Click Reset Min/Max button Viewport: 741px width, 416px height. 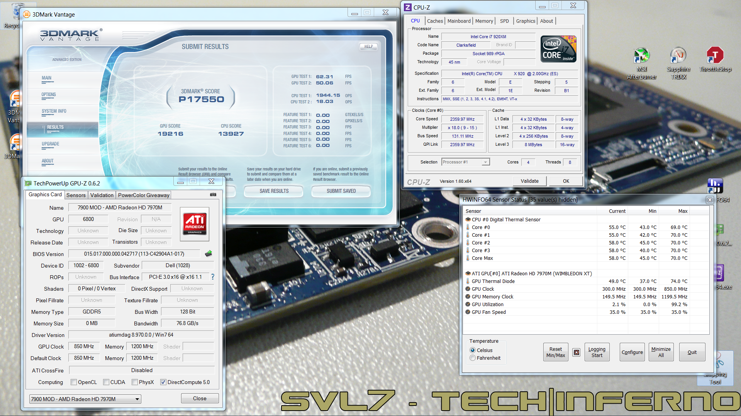(x=556, y=352)
